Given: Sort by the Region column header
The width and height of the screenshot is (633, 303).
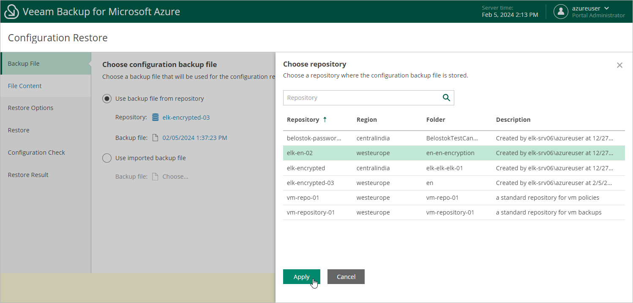Looking at the screenshot, I should pyautogui.click(x=367, y=120).
